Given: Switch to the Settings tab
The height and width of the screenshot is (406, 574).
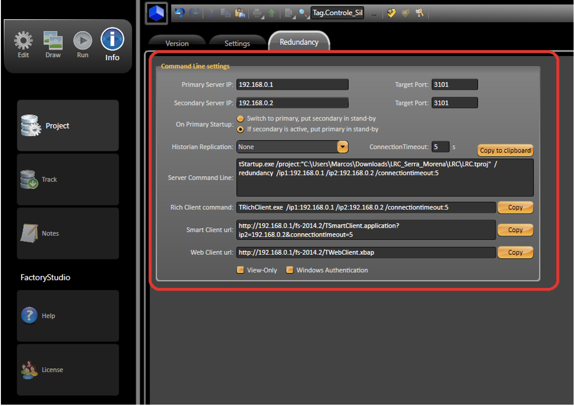Looking at the screenshot, I should coord(237,43).
